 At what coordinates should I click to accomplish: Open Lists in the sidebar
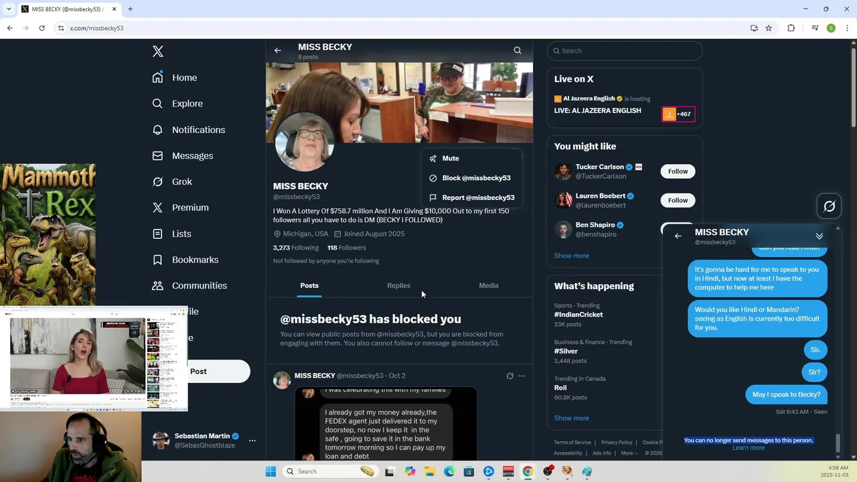pos(172,234)
